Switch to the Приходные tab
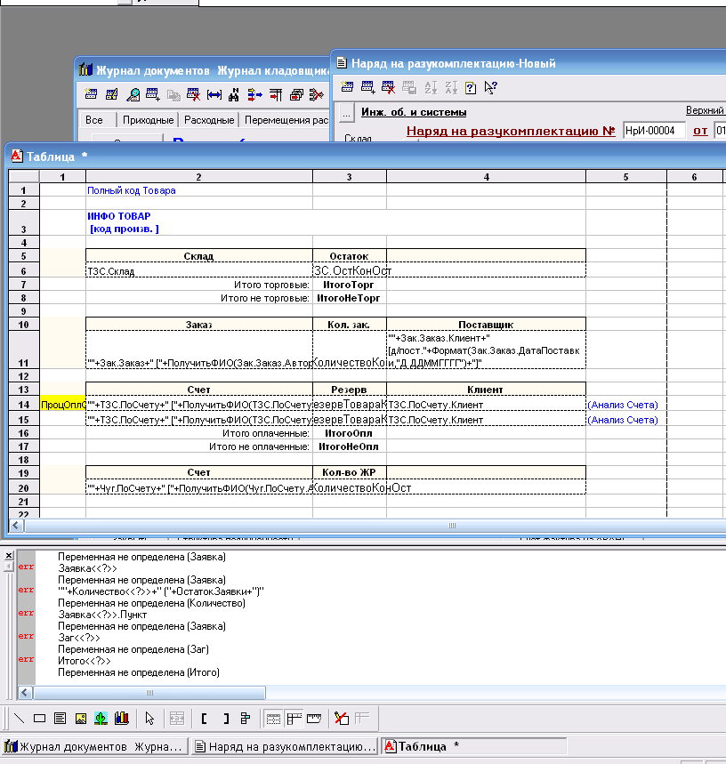The image size is (726, 764). coord(148,120)
